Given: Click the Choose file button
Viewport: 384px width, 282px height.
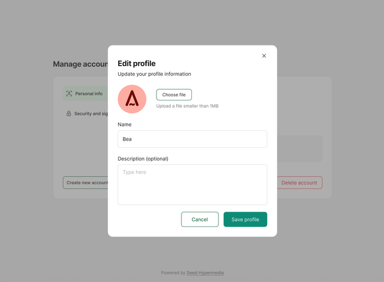Looking at the screenshot, I should point(174,95).
